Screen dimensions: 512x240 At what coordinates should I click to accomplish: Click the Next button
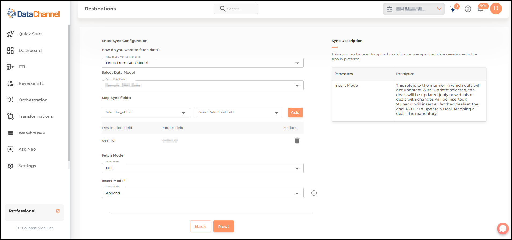click(x=224, y=226)
